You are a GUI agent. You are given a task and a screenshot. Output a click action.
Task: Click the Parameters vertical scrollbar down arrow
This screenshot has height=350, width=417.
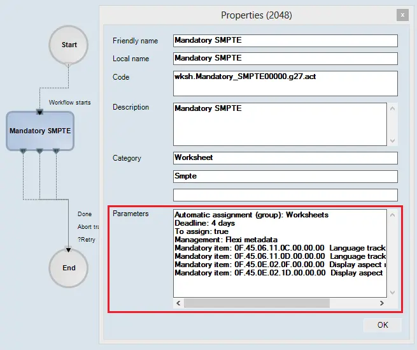392,292
